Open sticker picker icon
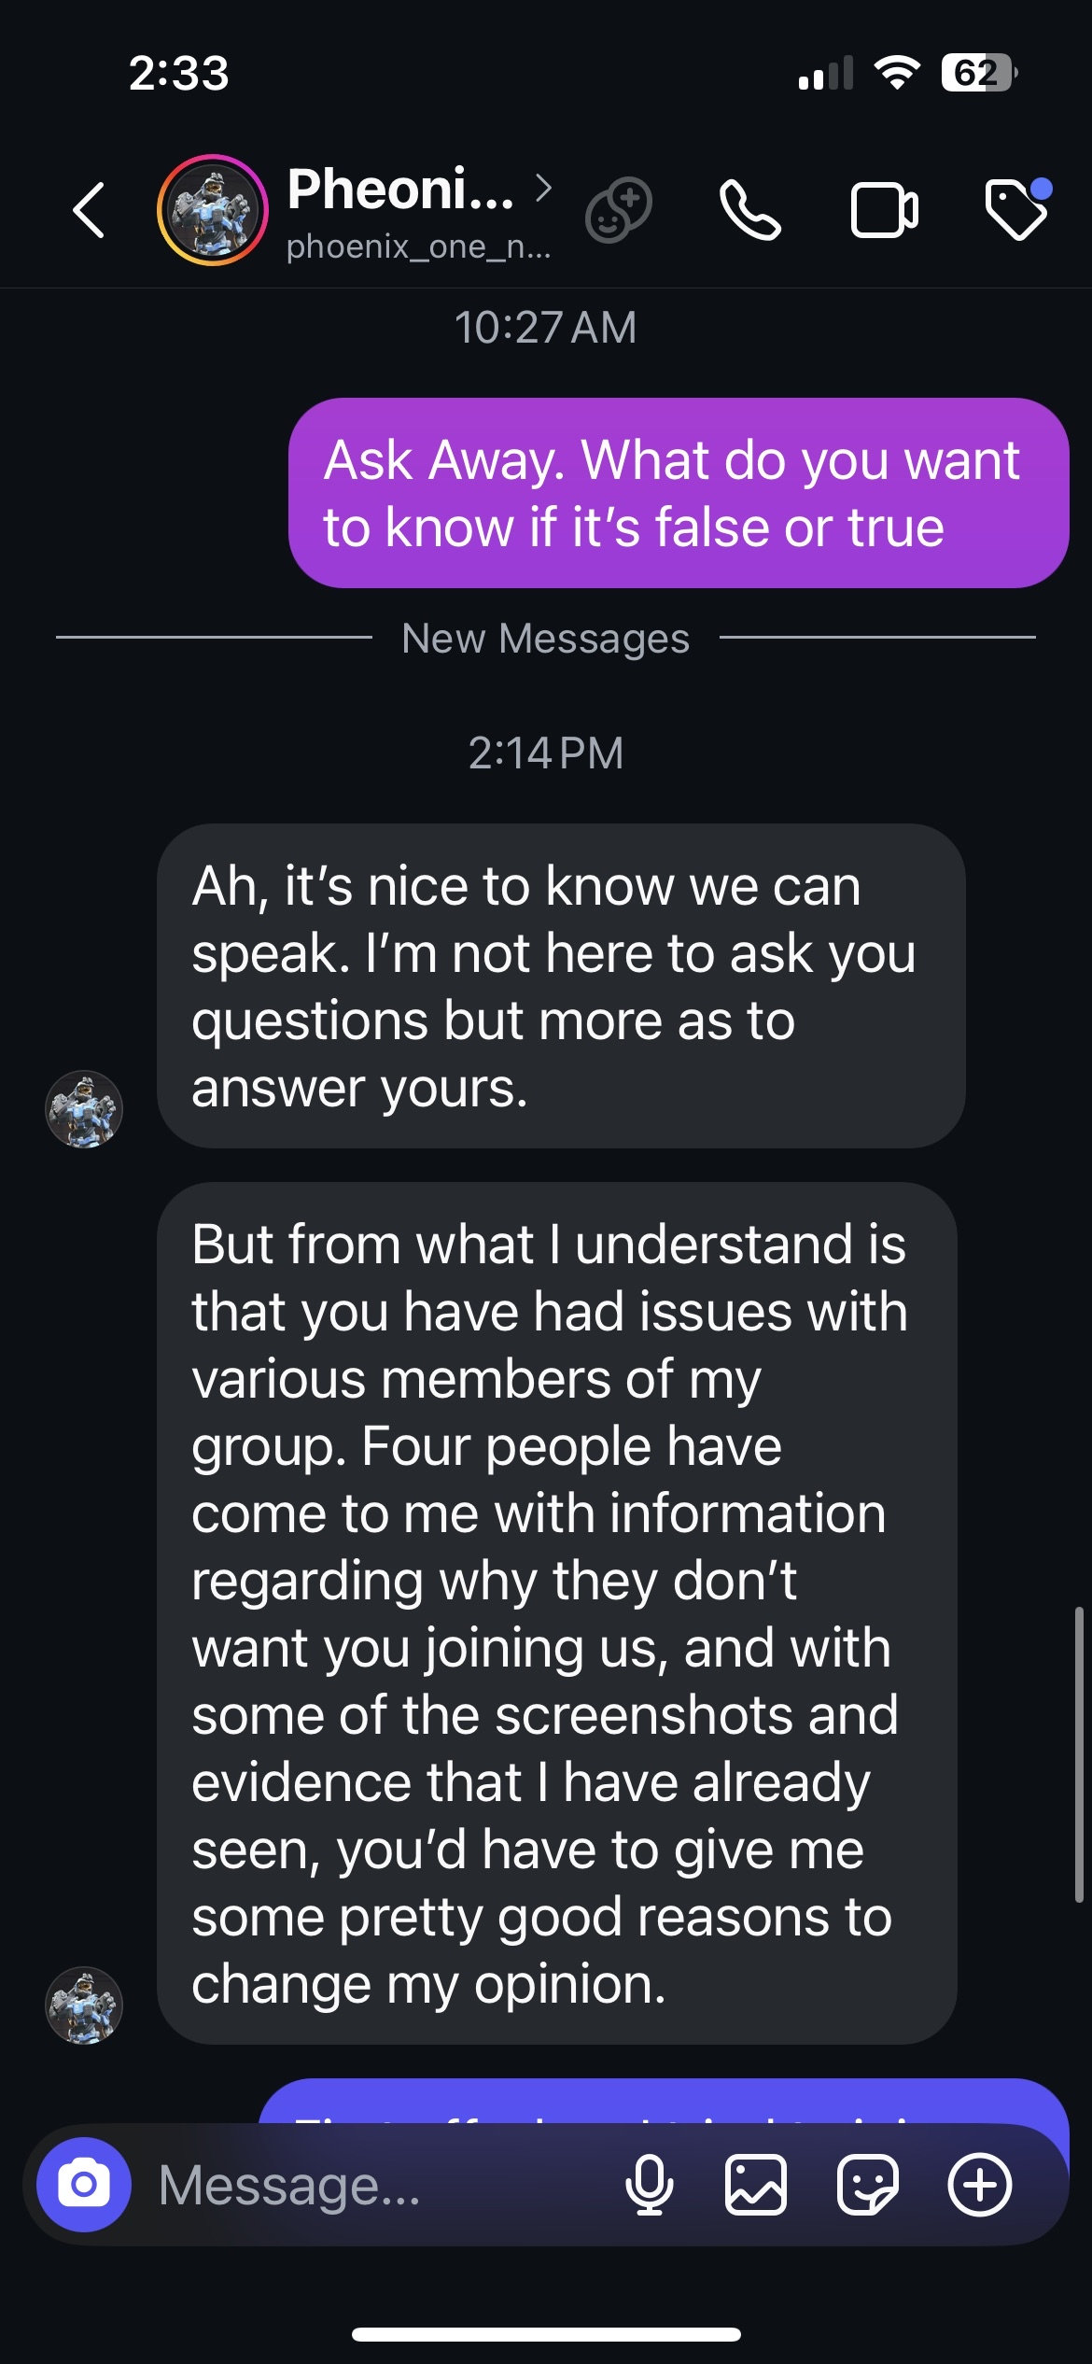The image size is (1092, 2364). tap(868, 2185)
